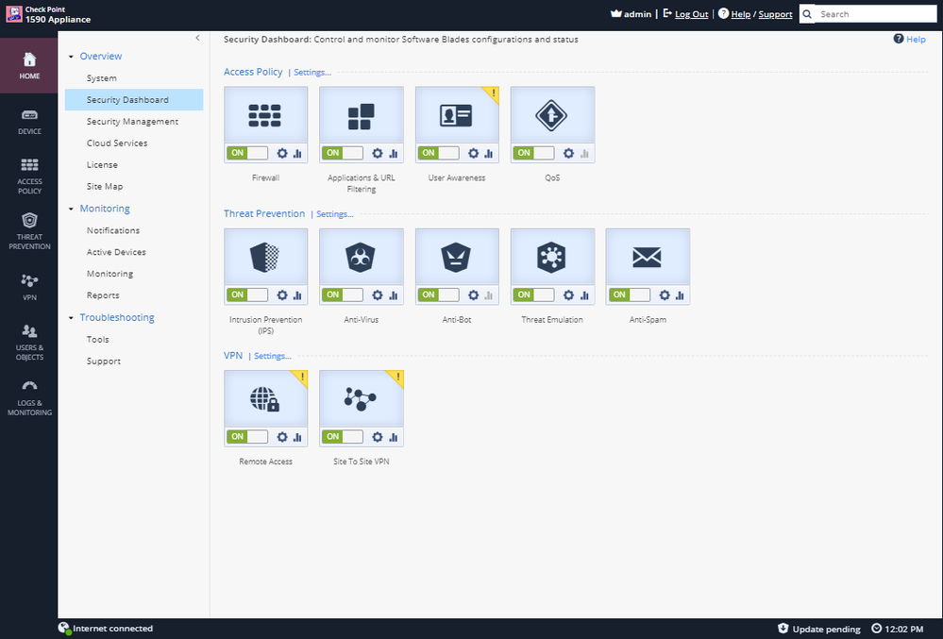Toggle the Firewall blade ON switch

coord(247,153)
